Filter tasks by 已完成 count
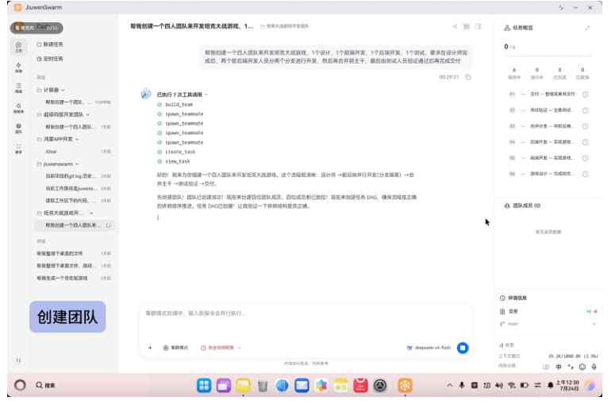Screen dimensions: 615x401 coord(559,73)
